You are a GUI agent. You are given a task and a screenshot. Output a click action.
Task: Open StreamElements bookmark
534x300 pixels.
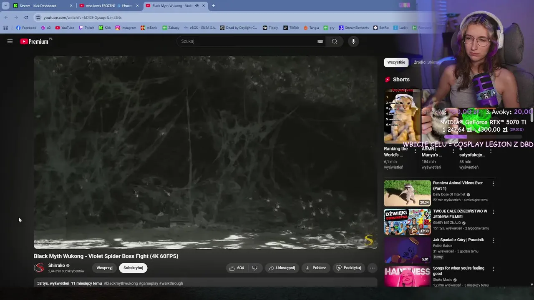pyautogui.click(x=354, y=28)
